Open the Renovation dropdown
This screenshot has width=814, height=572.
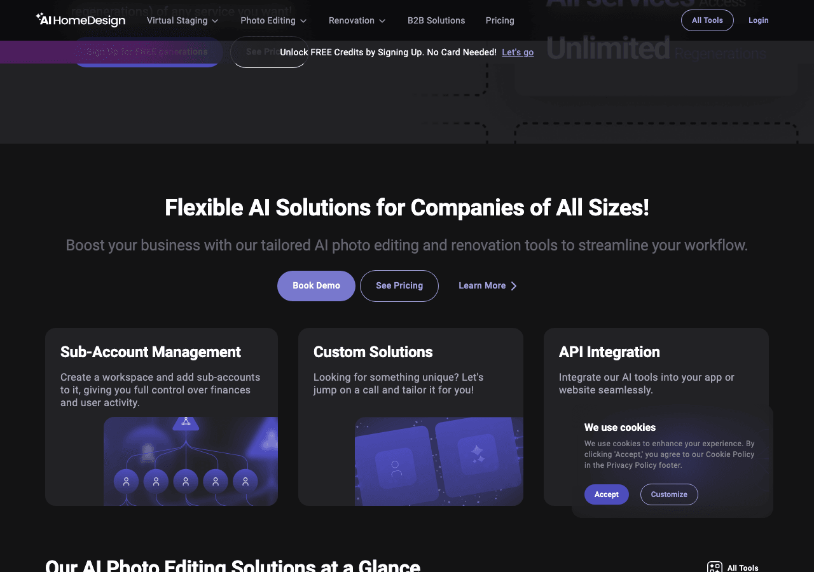pos(357,20)
